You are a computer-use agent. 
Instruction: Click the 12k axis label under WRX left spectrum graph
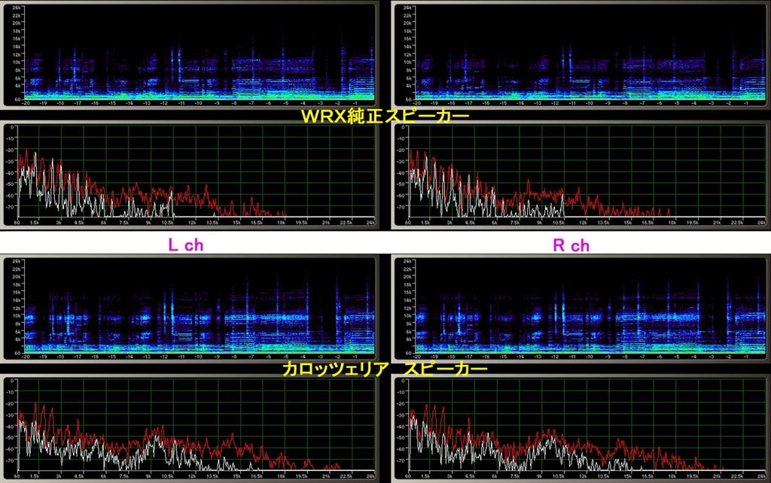pos(192,223)
